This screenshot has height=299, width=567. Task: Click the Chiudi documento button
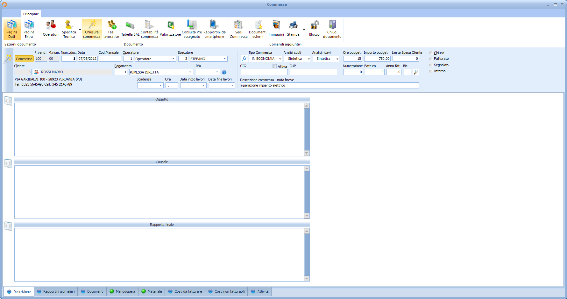tap(332, 29)
